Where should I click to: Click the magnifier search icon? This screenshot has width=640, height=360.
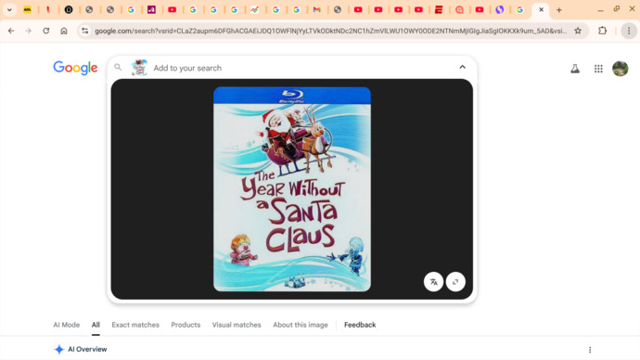pyautogui.click(x=118, y=68)
